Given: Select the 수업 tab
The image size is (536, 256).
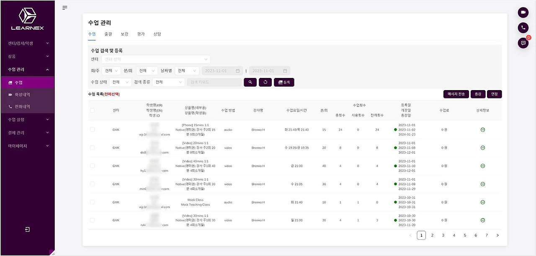Looking at the screenshot, I should pyautogui.click(x=92, y=34).
